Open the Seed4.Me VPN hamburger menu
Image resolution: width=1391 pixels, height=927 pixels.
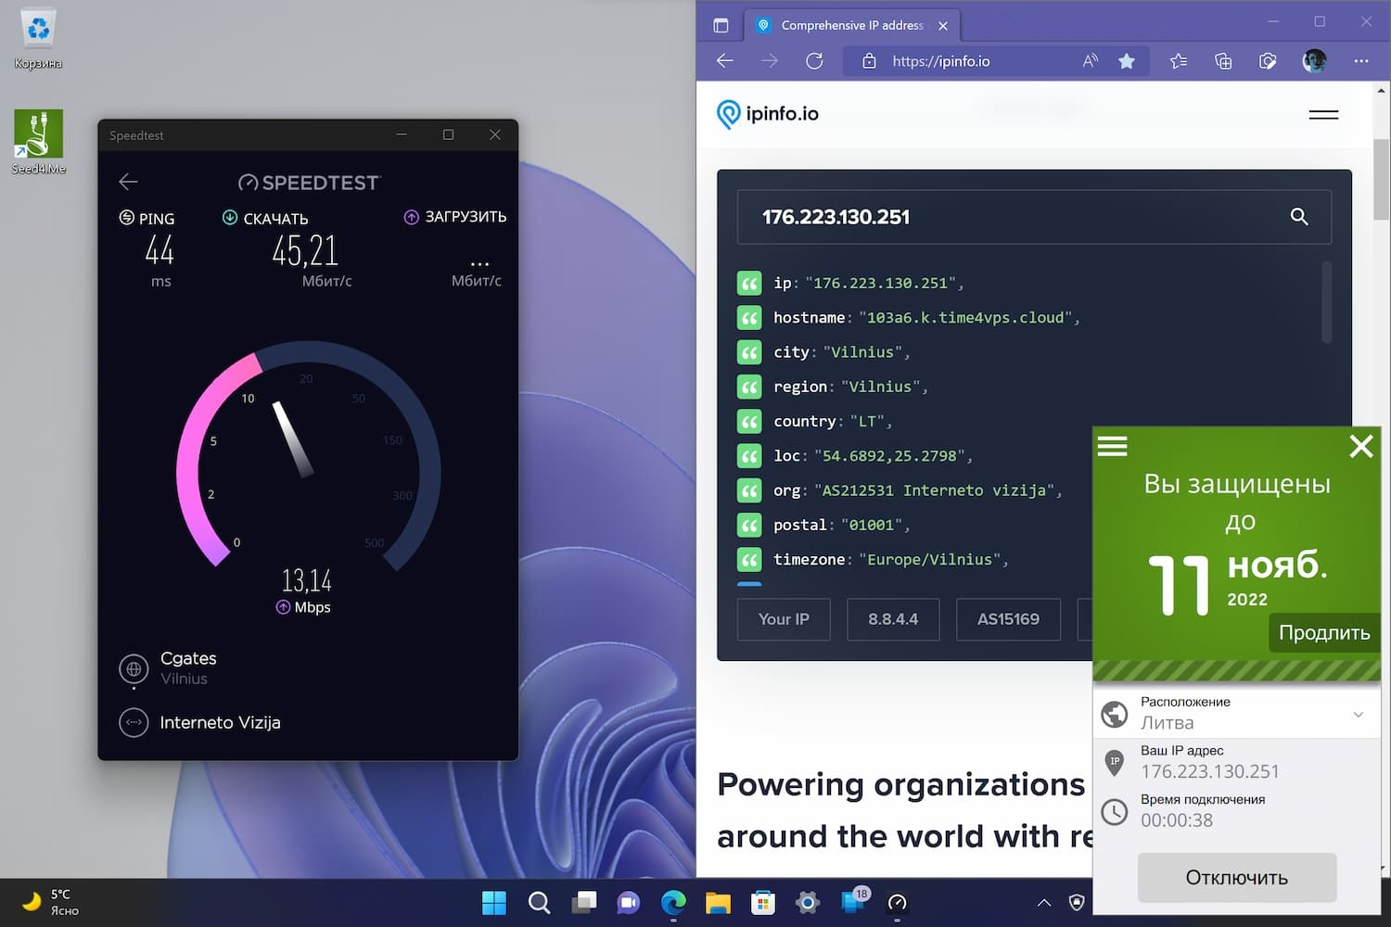pyautogui.click(x=1113, y=447)
